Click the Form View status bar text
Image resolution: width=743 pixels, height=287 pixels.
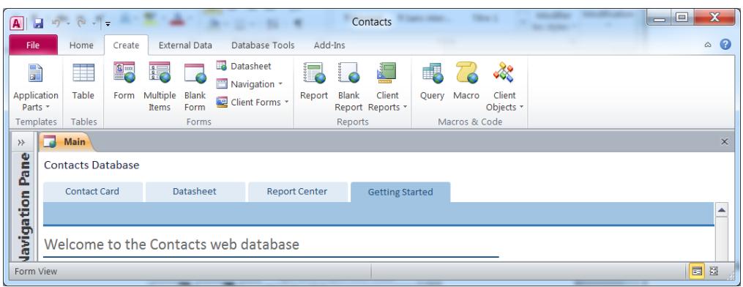[x=36, y=272]
